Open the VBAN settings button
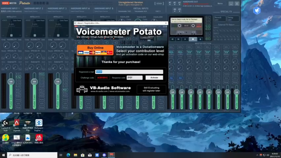 (x=159, y=4)
